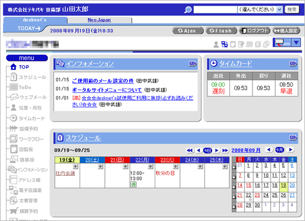Go to previous month arrow in calendar
The width and height of the screenshot is (305, 221).
[269, 150]
